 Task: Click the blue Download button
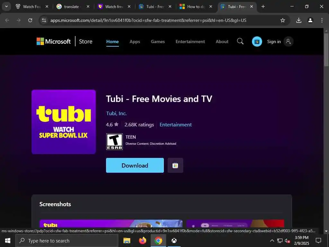tap(135, 165)
